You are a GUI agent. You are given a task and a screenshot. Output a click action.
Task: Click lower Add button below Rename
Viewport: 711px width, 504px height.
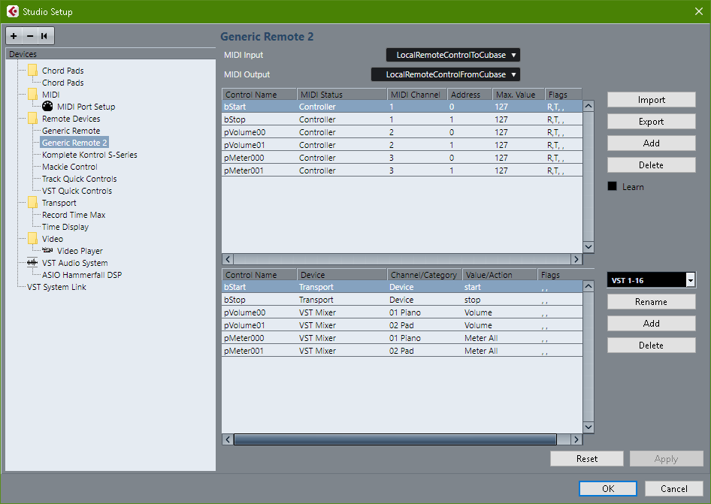(651, 324)
